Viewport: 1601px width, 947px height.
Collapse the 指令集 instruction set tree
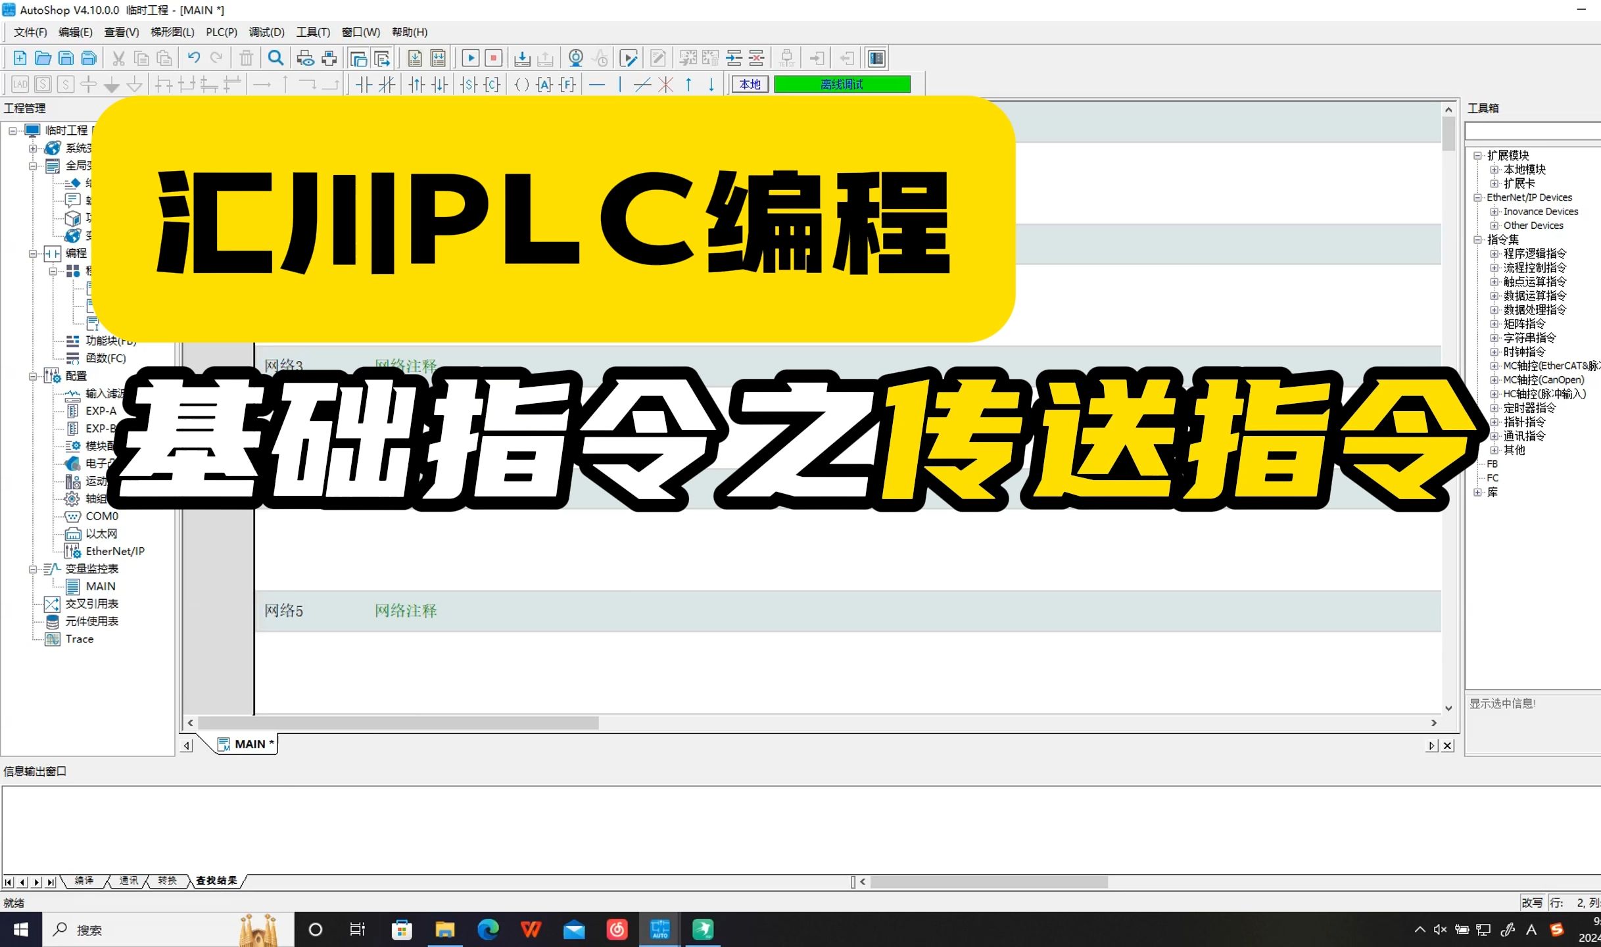(1478, 239)
